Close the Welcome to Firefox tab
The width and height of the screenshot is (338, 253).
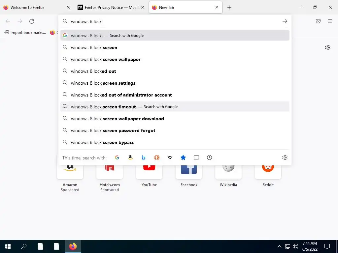tap(68, 7)
